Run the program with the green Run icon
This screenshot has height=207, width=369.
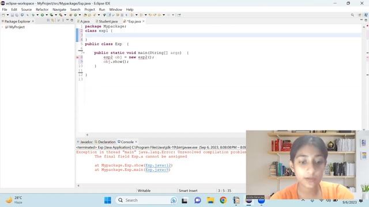pos(42,15)
